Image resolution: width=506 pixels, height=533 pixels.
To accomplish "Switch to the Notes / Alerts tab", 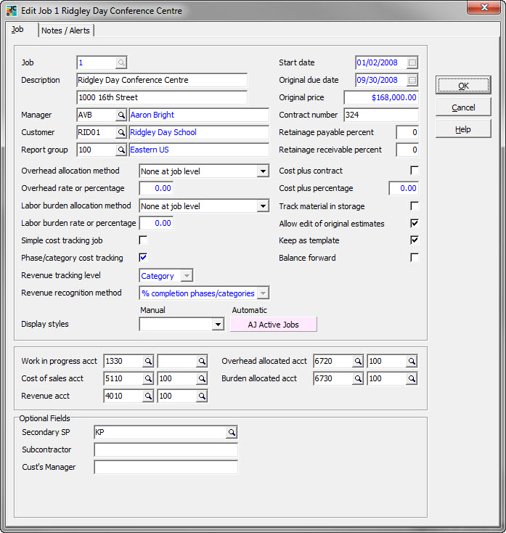I will point(65,30).
